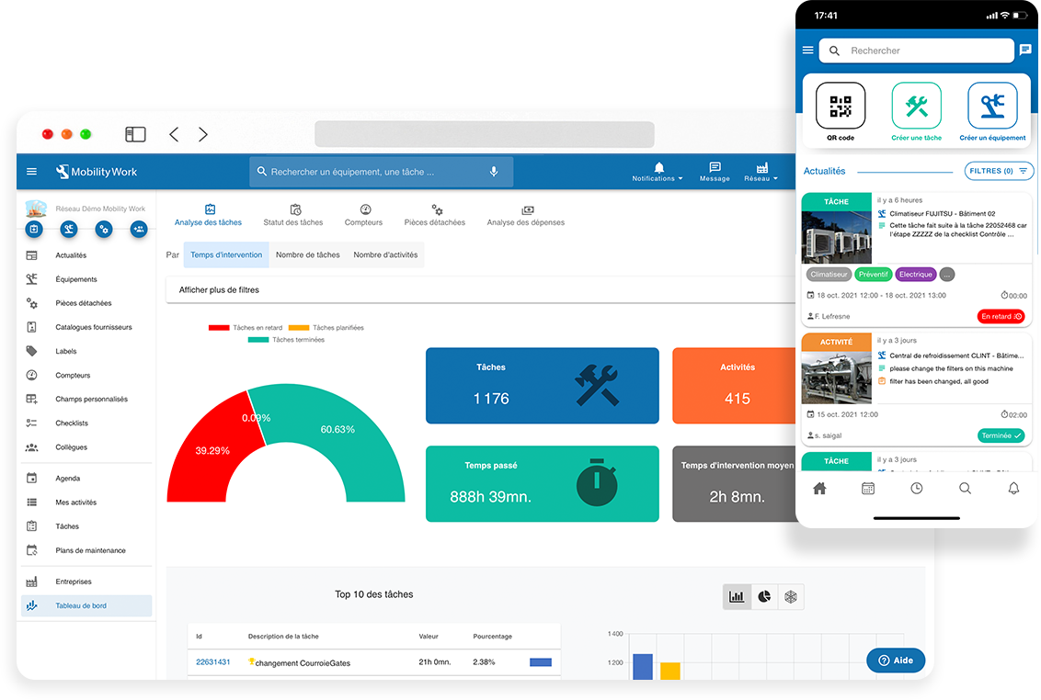Select Tableau de bord in sidebar
Viewport: 1041px width, 700px height.
point(87,605)
